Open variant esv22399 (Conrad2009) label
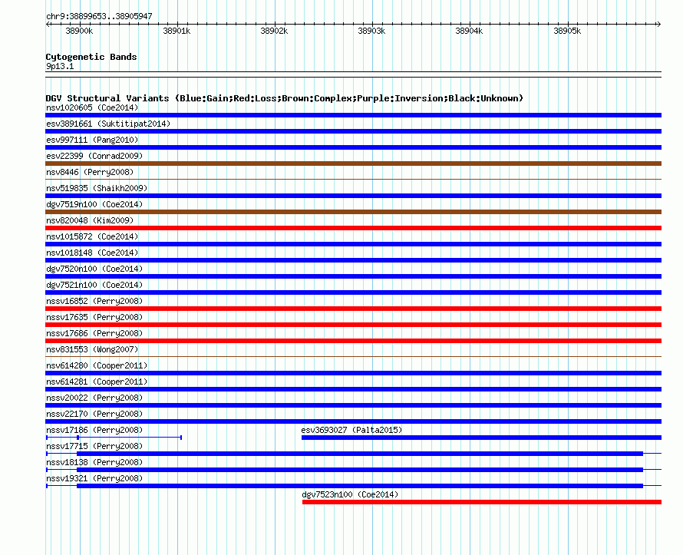Viewport: 683px width, 555px height. point(94,156)
